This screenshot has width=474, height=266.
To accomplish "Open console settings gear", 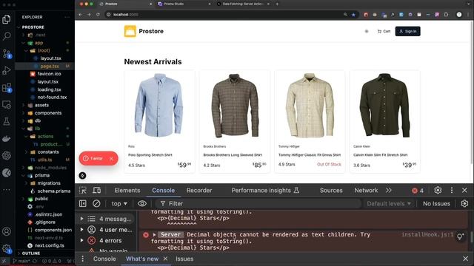I will [464, 204].
